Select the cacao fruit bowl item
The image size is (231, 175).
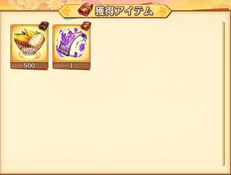click(x=29, y=43)
